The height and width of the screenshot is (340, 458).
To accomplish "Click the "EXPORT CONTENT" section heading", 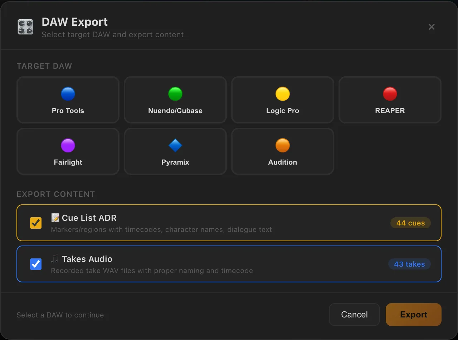I will pos(56,194).
